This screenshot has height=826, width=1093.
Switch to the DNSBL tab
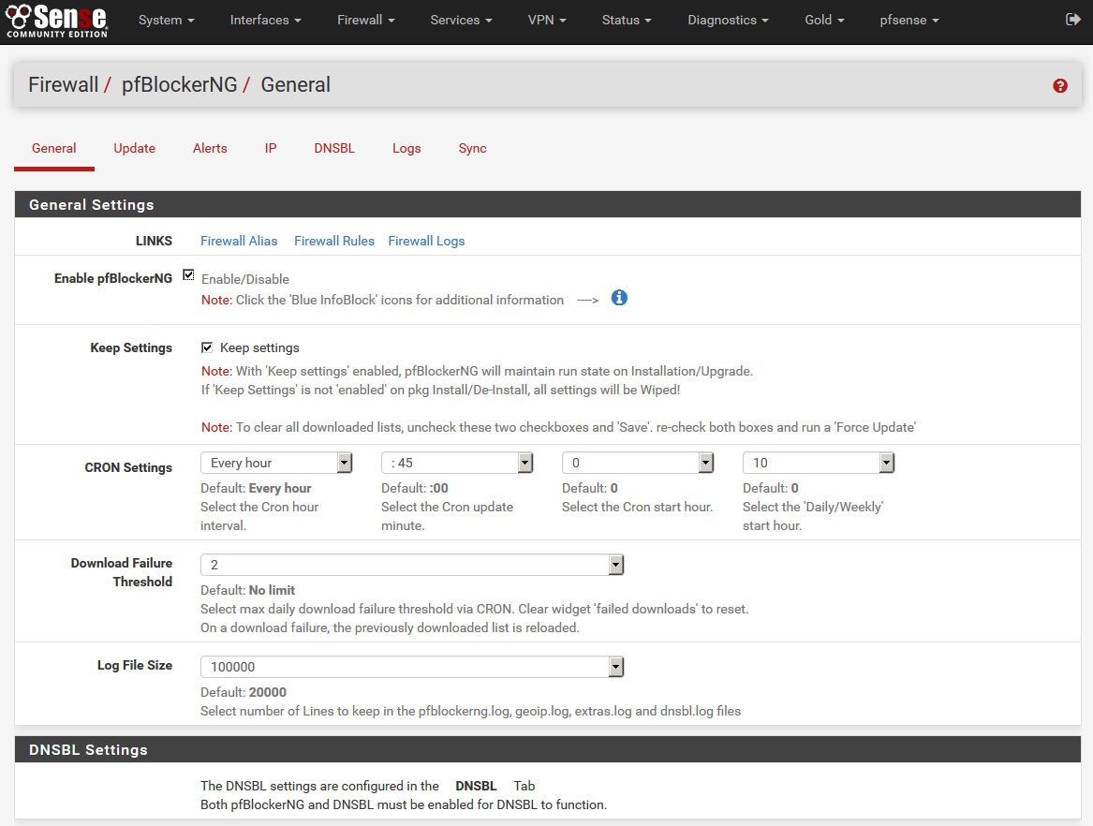[x=334, y=149]
